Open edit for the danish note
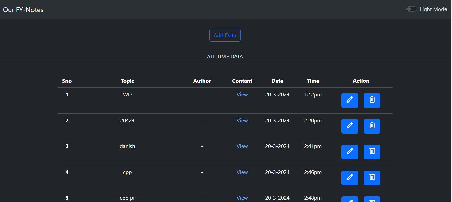Image resolution: width=452 pixels, height=202 pixels. [349, 152]
